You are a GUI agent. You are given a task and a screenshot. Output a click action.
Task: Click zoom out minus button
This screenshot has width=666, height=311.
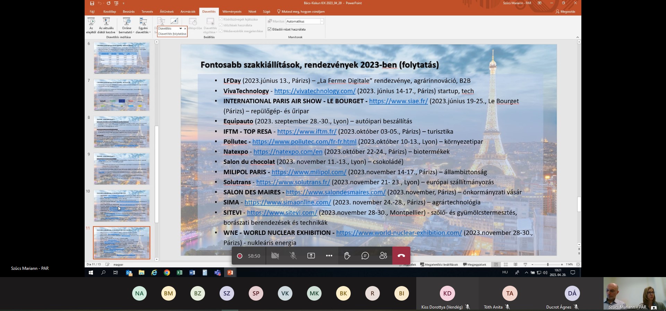[x=532, y=265]
